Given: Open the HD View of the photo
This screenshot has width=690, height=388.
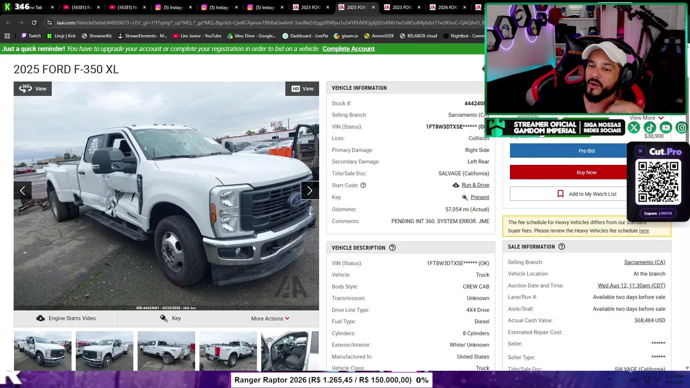Looking at the screenshot, I should 302,89.
